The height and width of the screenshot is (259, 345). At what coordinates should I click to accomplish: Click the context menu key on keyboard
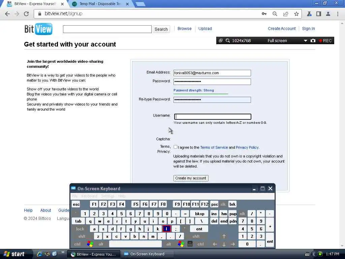190,244
